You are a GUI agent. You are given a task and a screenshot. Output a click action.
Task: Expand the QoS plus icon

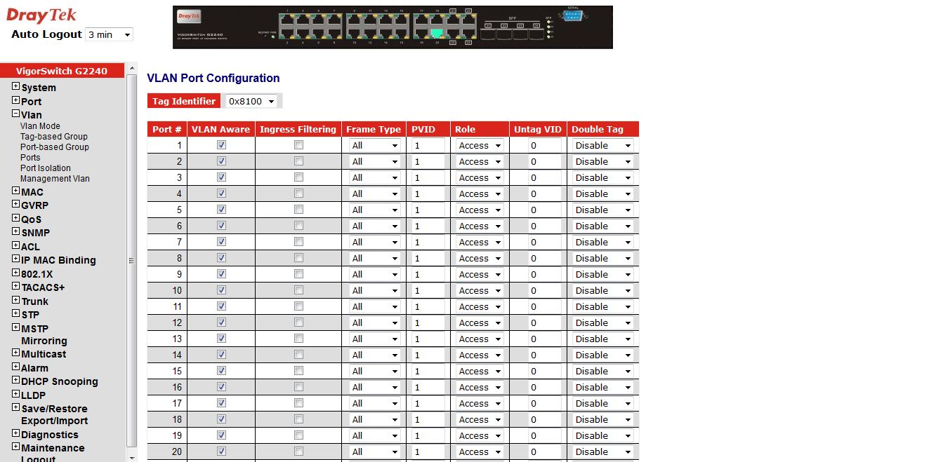[15, 219]
